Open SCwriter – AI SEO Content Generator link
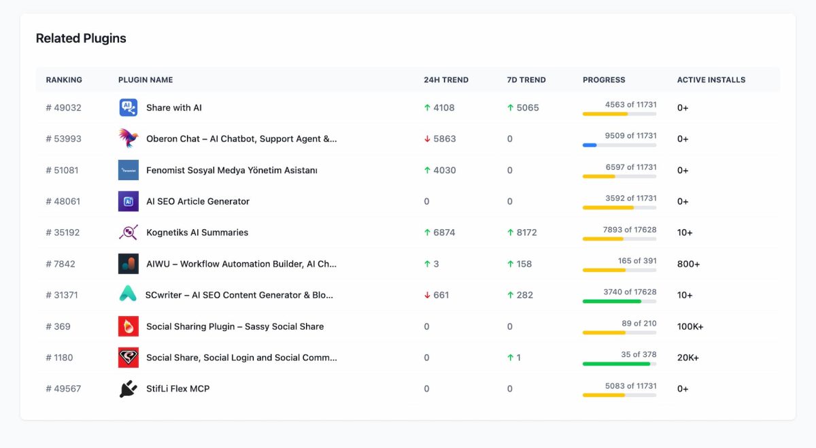816x448 pixels. tap(239, 295)
